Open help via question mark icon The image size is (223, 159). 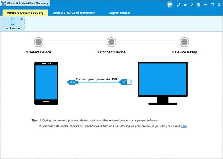pyautogui.click(x=192, y=5)
